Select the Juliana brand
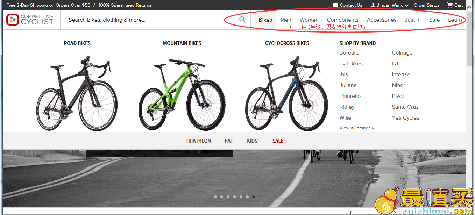475x215 pixels. click(x=348, y=85)
